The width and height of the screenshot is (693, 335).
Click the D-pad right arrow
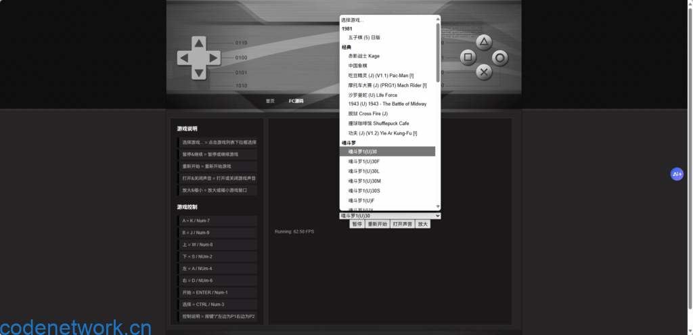213,58
